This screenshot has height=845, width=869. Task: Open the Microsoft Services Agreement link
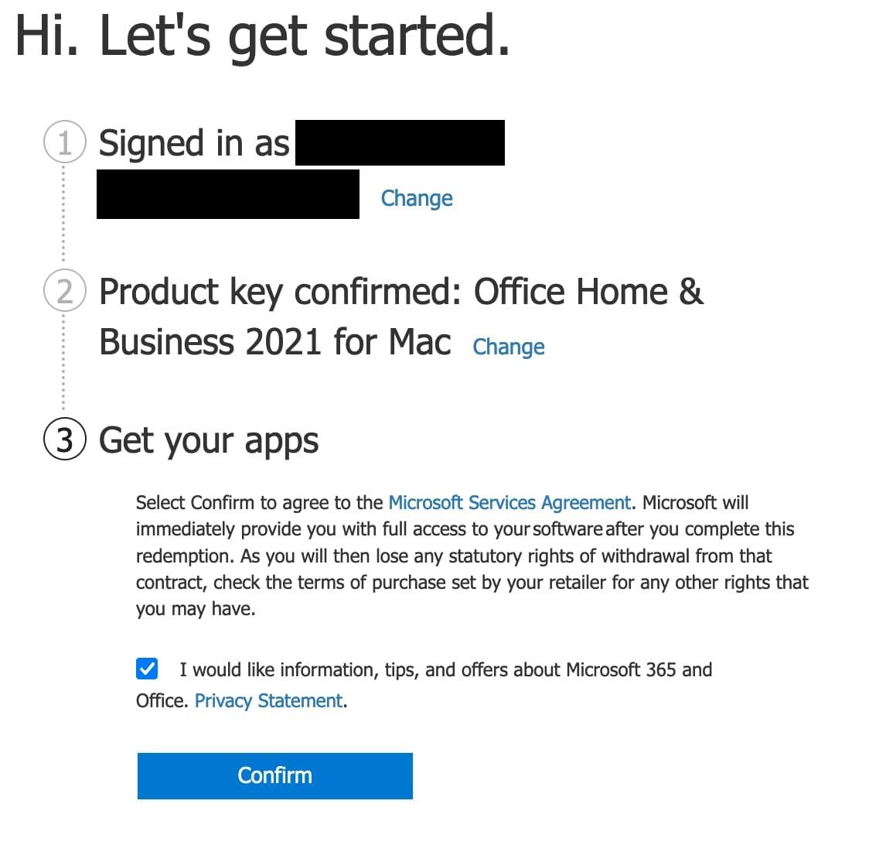click(x=509, y=503)
